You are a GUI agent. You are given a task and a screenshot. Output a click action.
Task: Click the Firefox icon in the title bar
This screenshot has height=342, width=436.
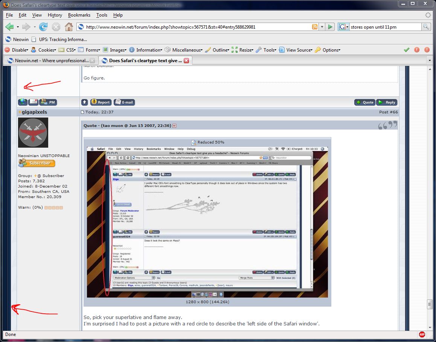6,5
